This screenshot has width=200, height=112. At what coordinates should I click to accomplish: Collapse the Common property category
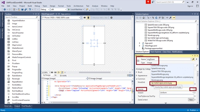(137, 79)
